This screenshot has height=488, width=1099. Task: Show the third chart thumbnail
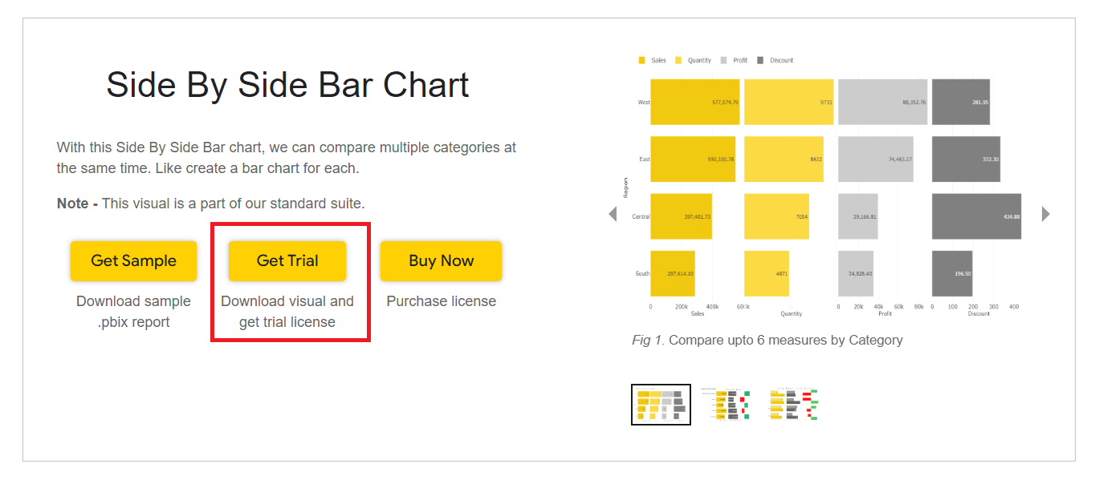coord(793,405)
